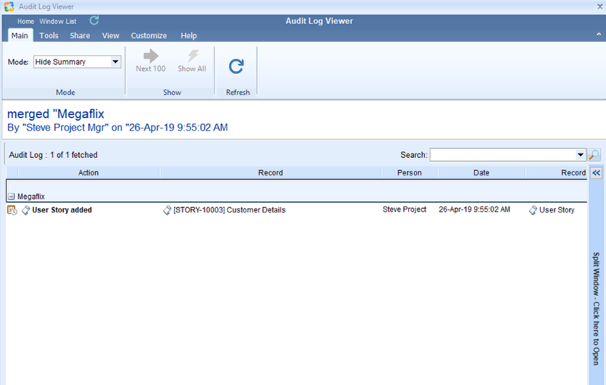Click the tag icon before User Story added

pos(26,210)
